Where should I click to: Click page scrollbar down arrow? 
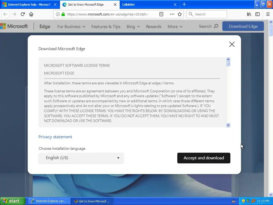click(x=271, y=195)
